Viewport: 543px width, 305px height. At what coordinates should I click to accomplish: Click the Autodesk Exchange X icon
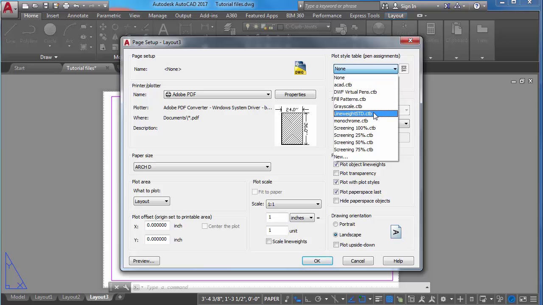tap(447, 6)
